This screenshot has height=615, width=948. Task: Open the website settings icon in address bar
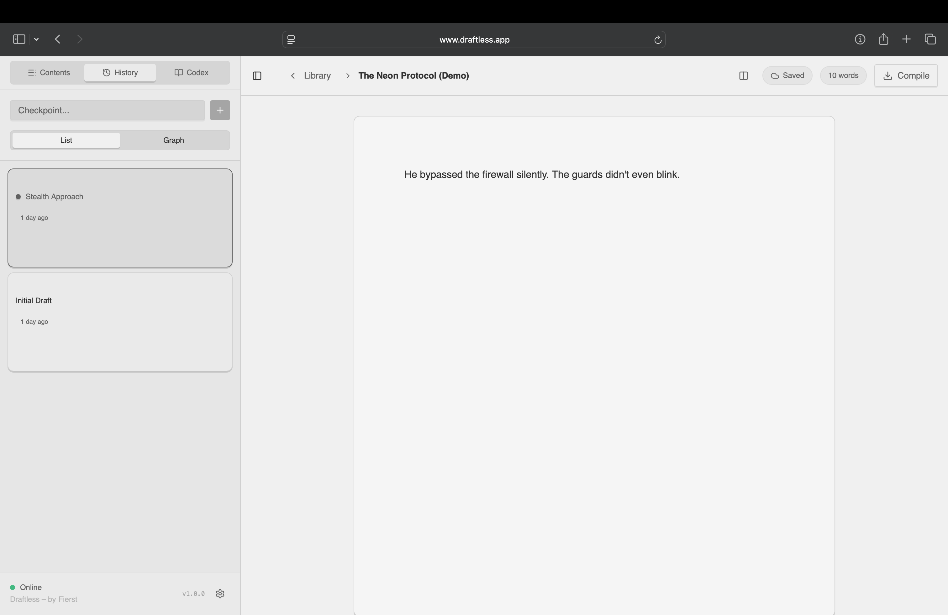click(x=291, y=39)
